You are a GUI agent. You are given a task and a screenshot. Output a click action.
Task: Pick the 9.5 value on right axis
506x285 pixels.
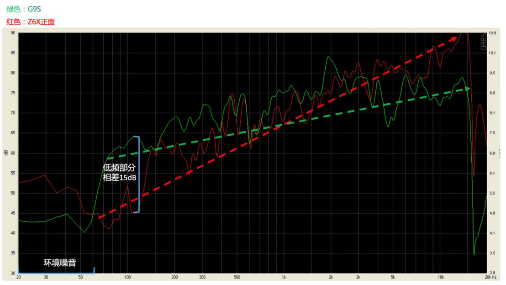tap(492, 73)
